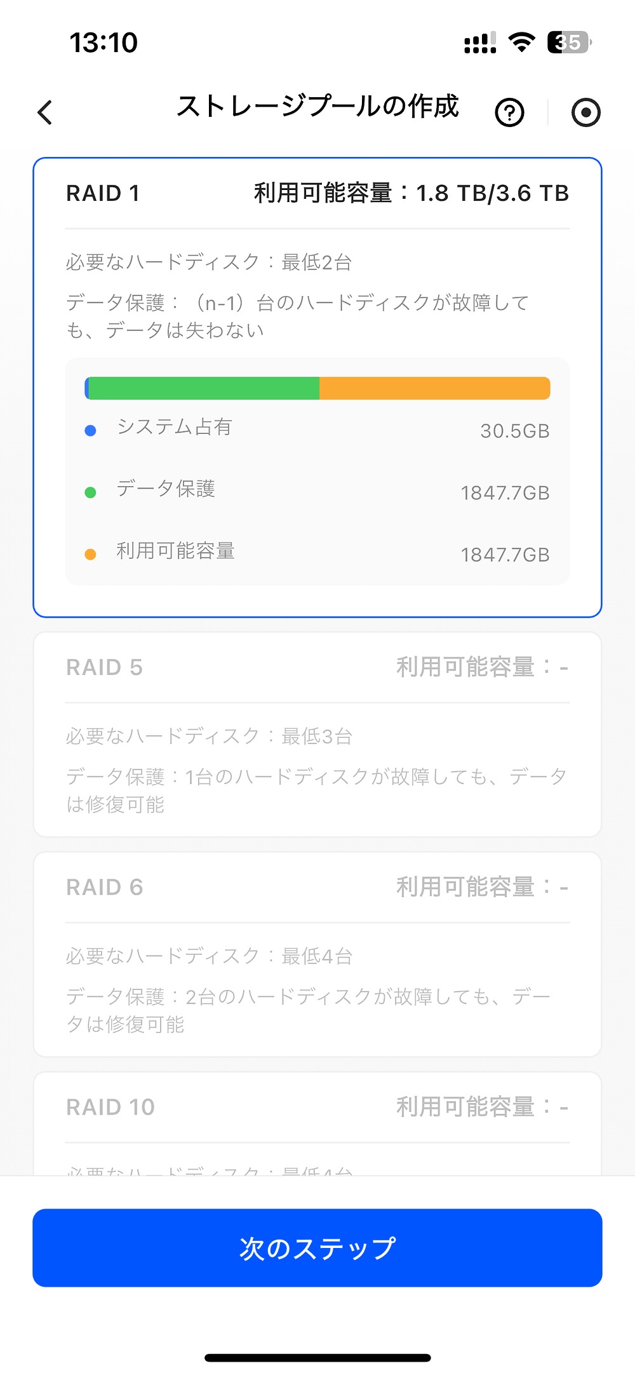Click the green データ保護 legend dot
Screen dimensions: 635x1375
(91, 492)
